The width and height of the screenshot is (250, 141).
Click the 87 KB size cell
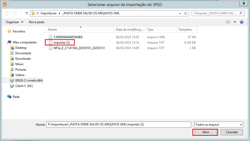point(192,37)
